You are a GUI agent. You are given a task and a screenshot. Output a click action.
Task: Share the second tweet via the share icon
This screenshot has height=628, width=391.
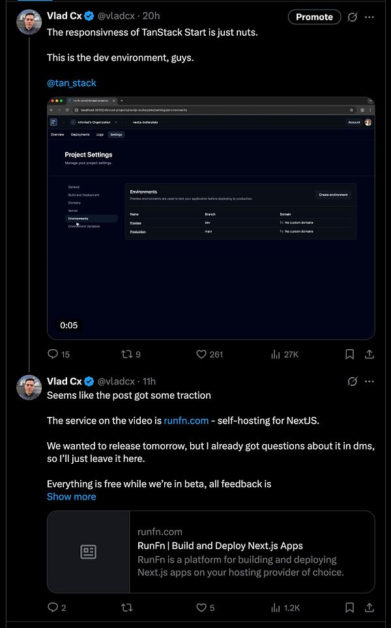point(370,607)
